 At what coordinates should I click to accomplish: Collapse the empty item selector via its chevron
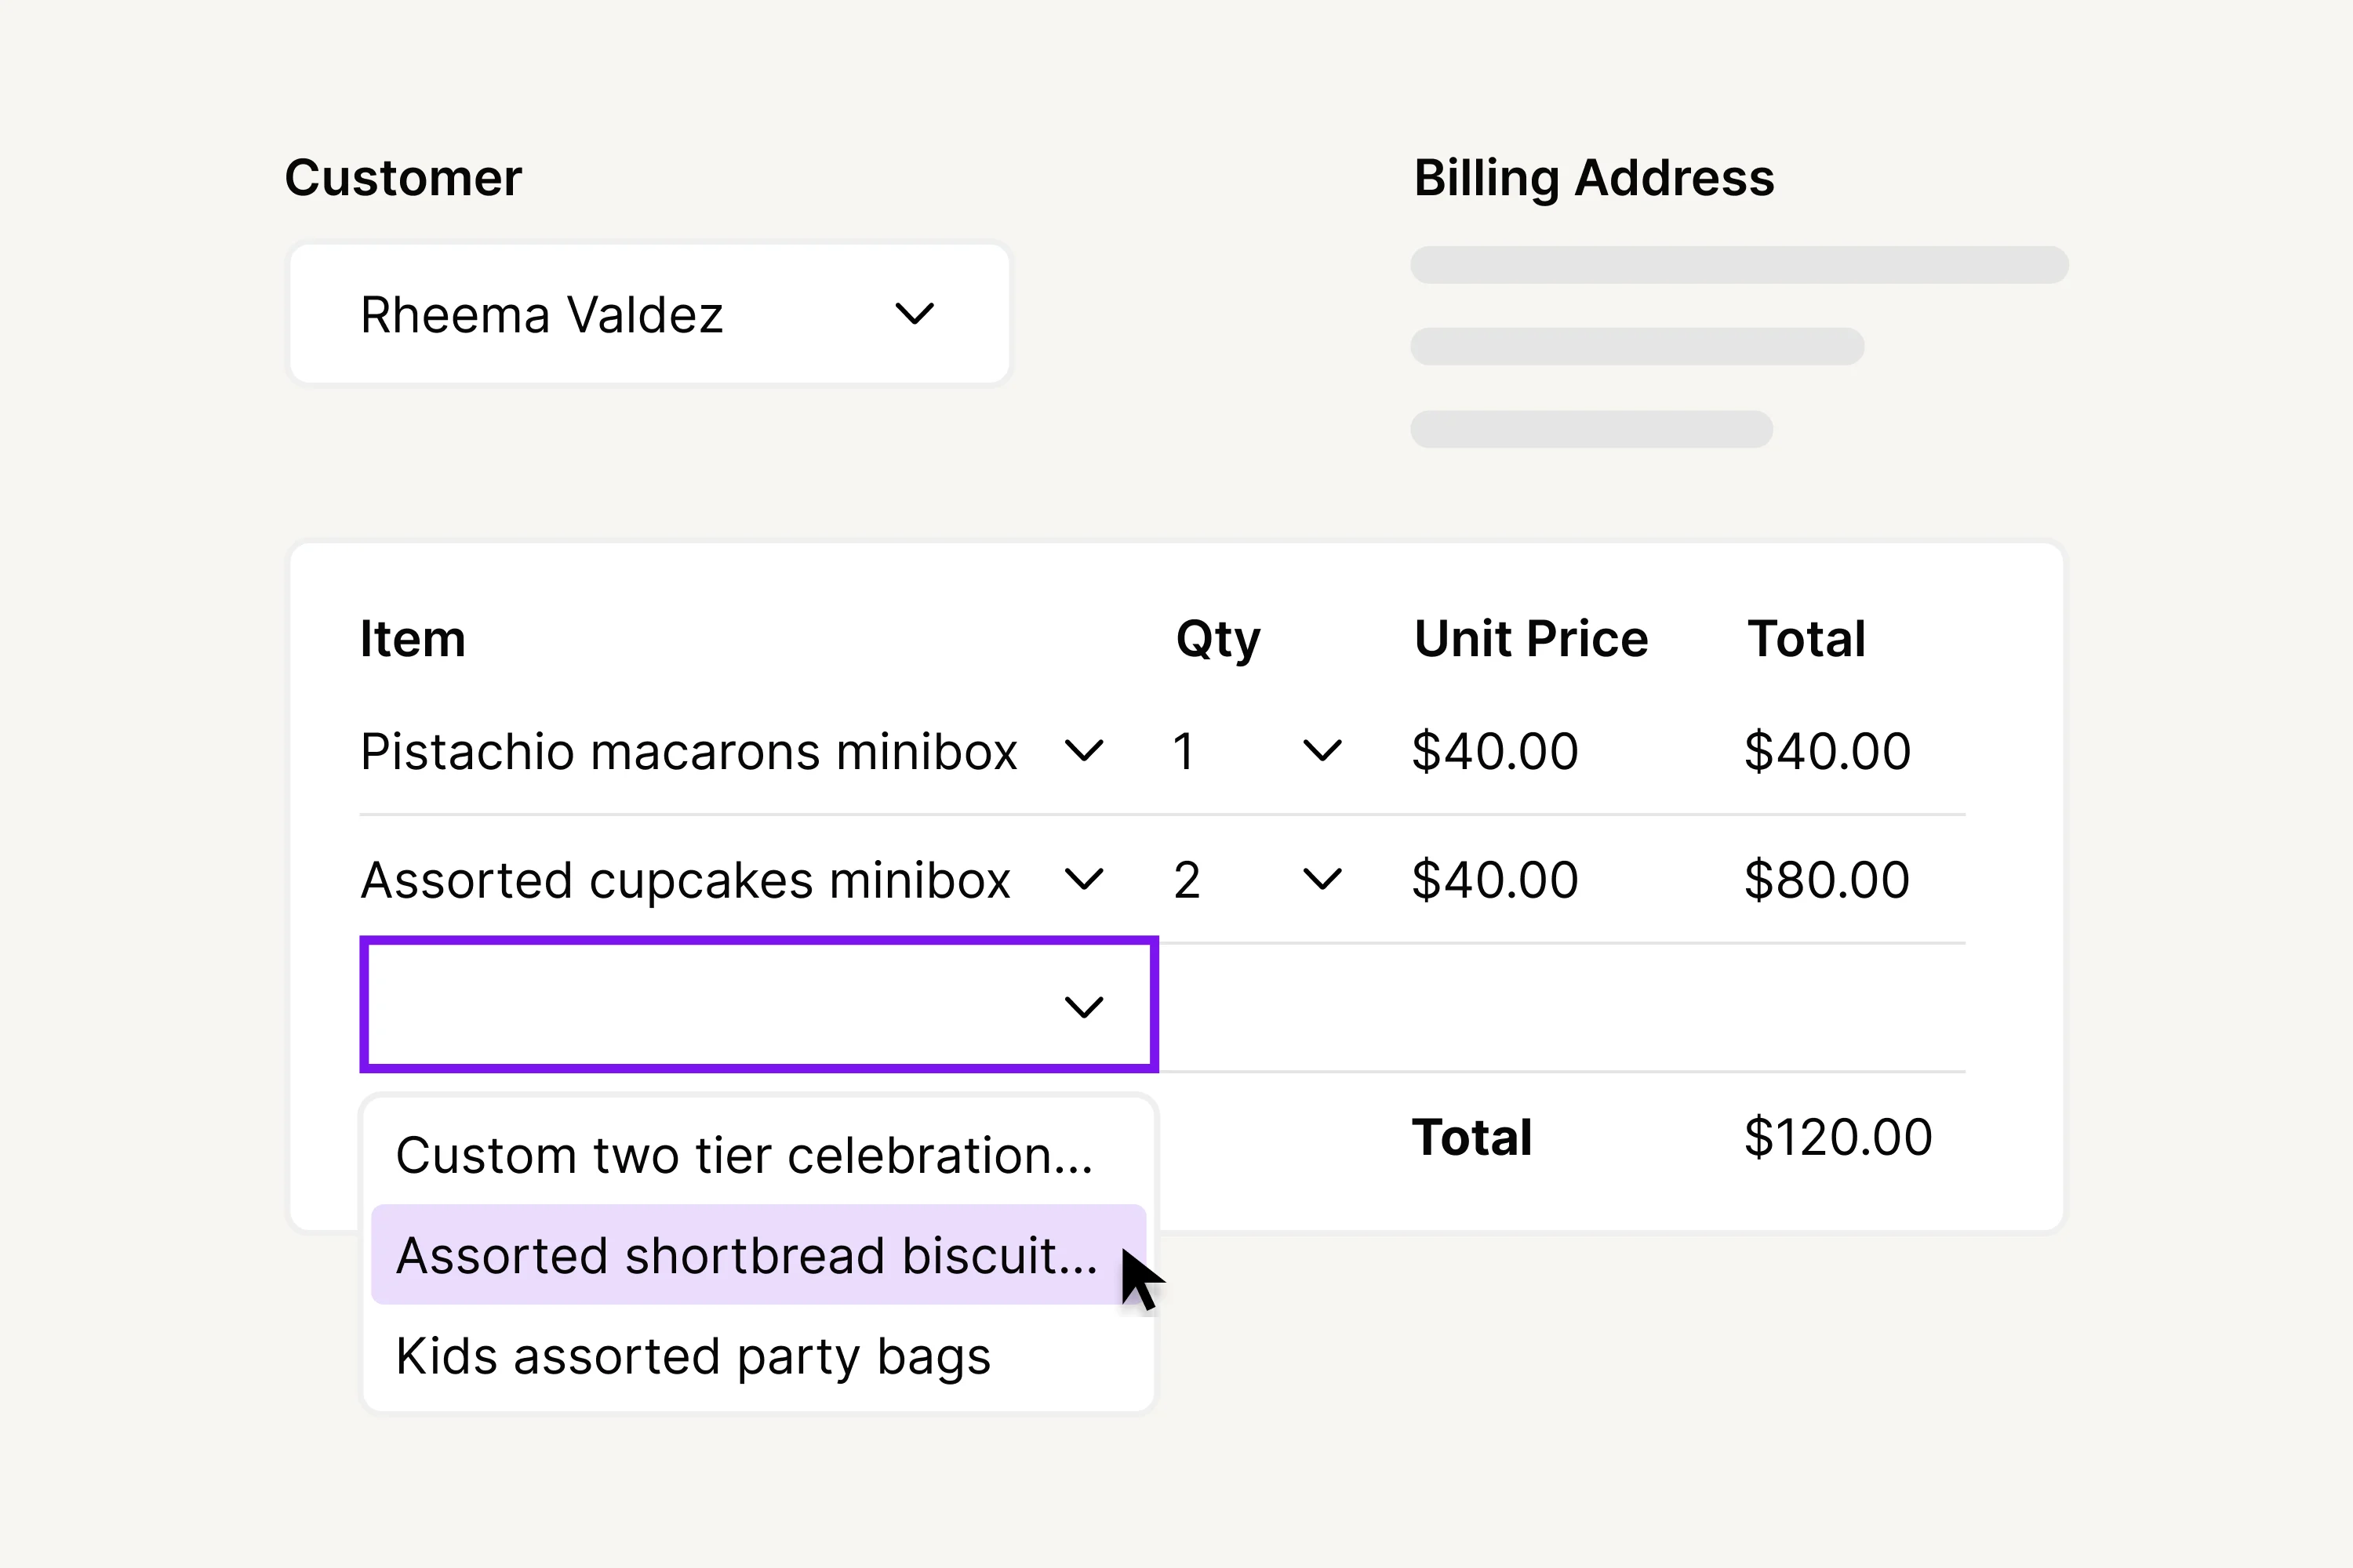point(1083,1006)
